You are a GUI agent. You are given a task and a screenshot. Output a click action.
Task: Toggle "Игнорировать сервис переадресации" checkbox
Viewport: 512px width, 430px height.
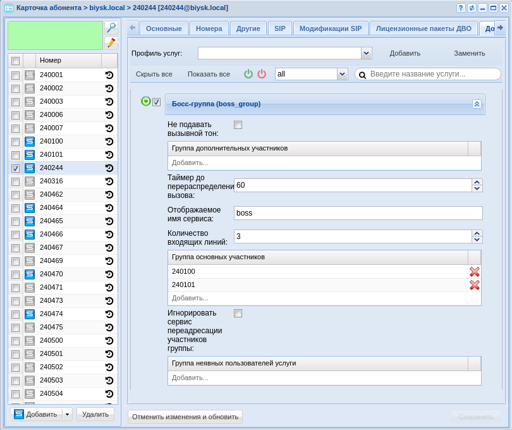[x=238, y=313]
